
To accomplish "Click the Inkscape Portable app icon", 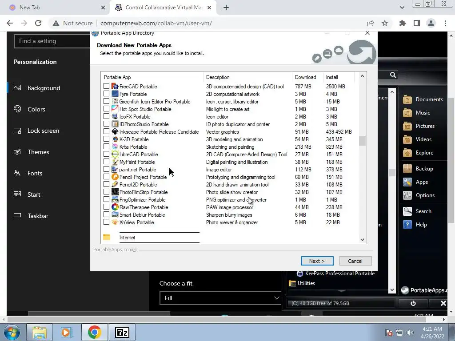I will [115, 131].
